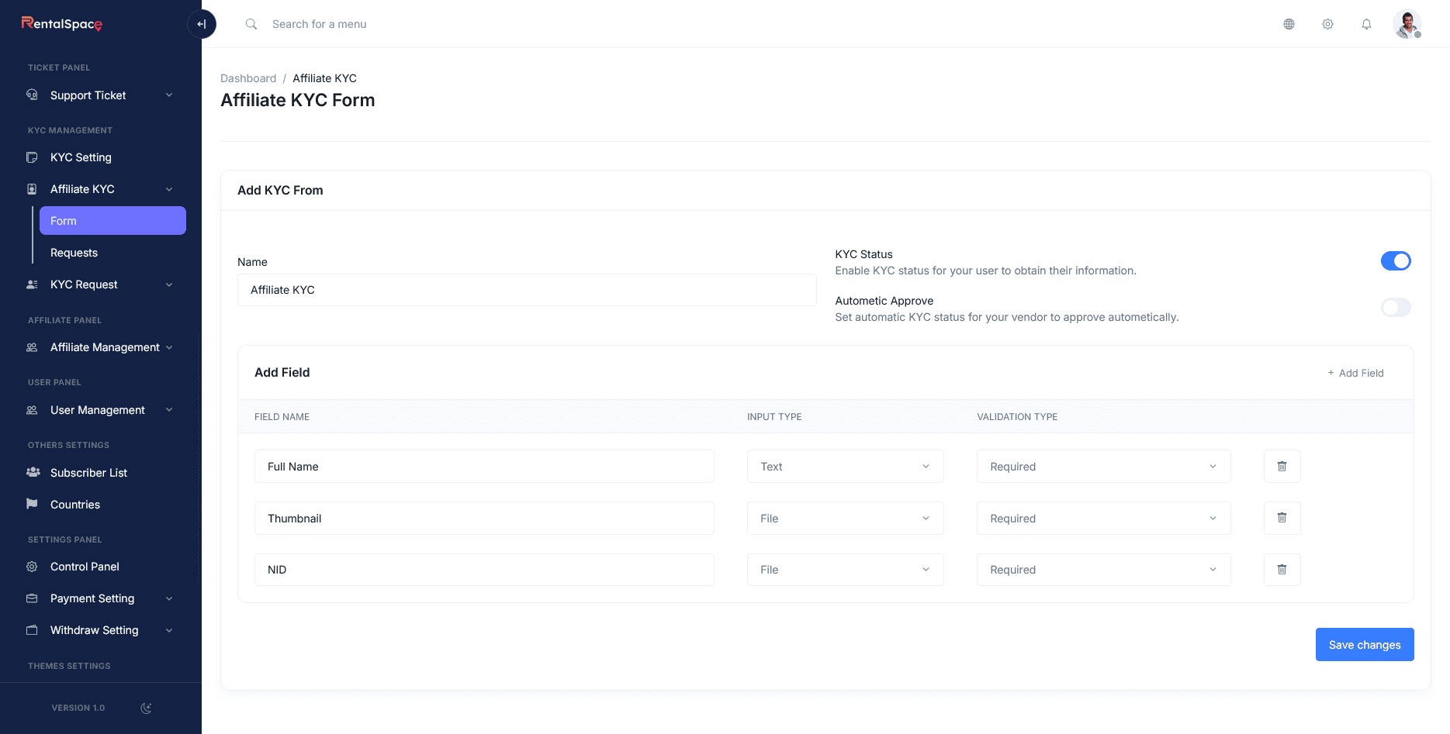Delete the Full Name field row
Screen dimensions: 1450x734
pyautogui.click(x=1282, y=467)
